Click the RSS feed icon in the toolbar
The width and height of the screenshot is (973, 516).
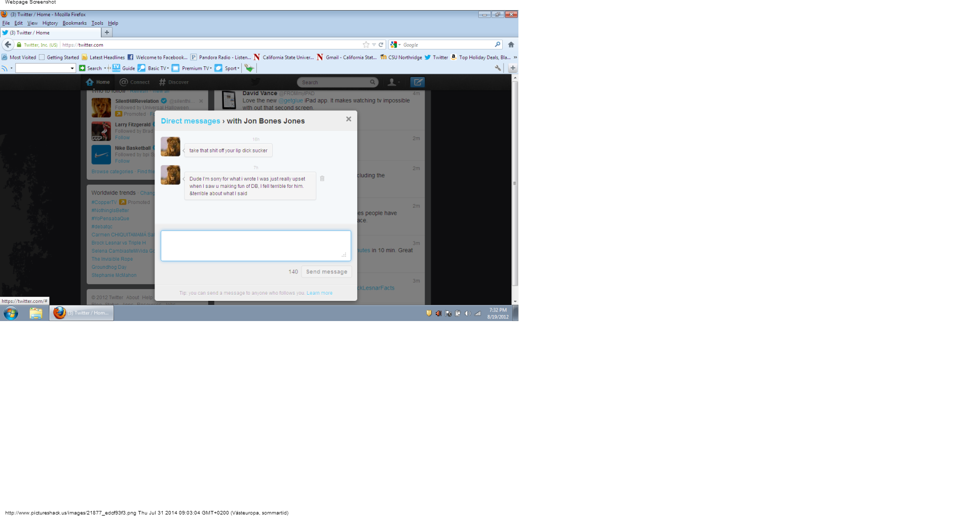point(5,68)
